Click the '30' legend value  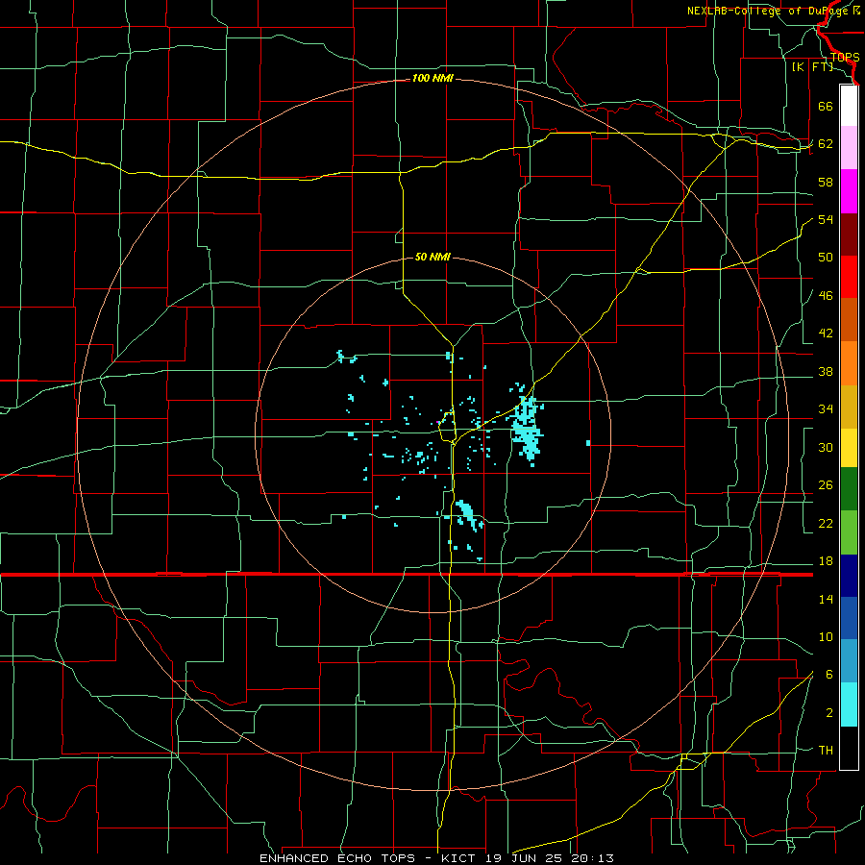coord(826,447)
